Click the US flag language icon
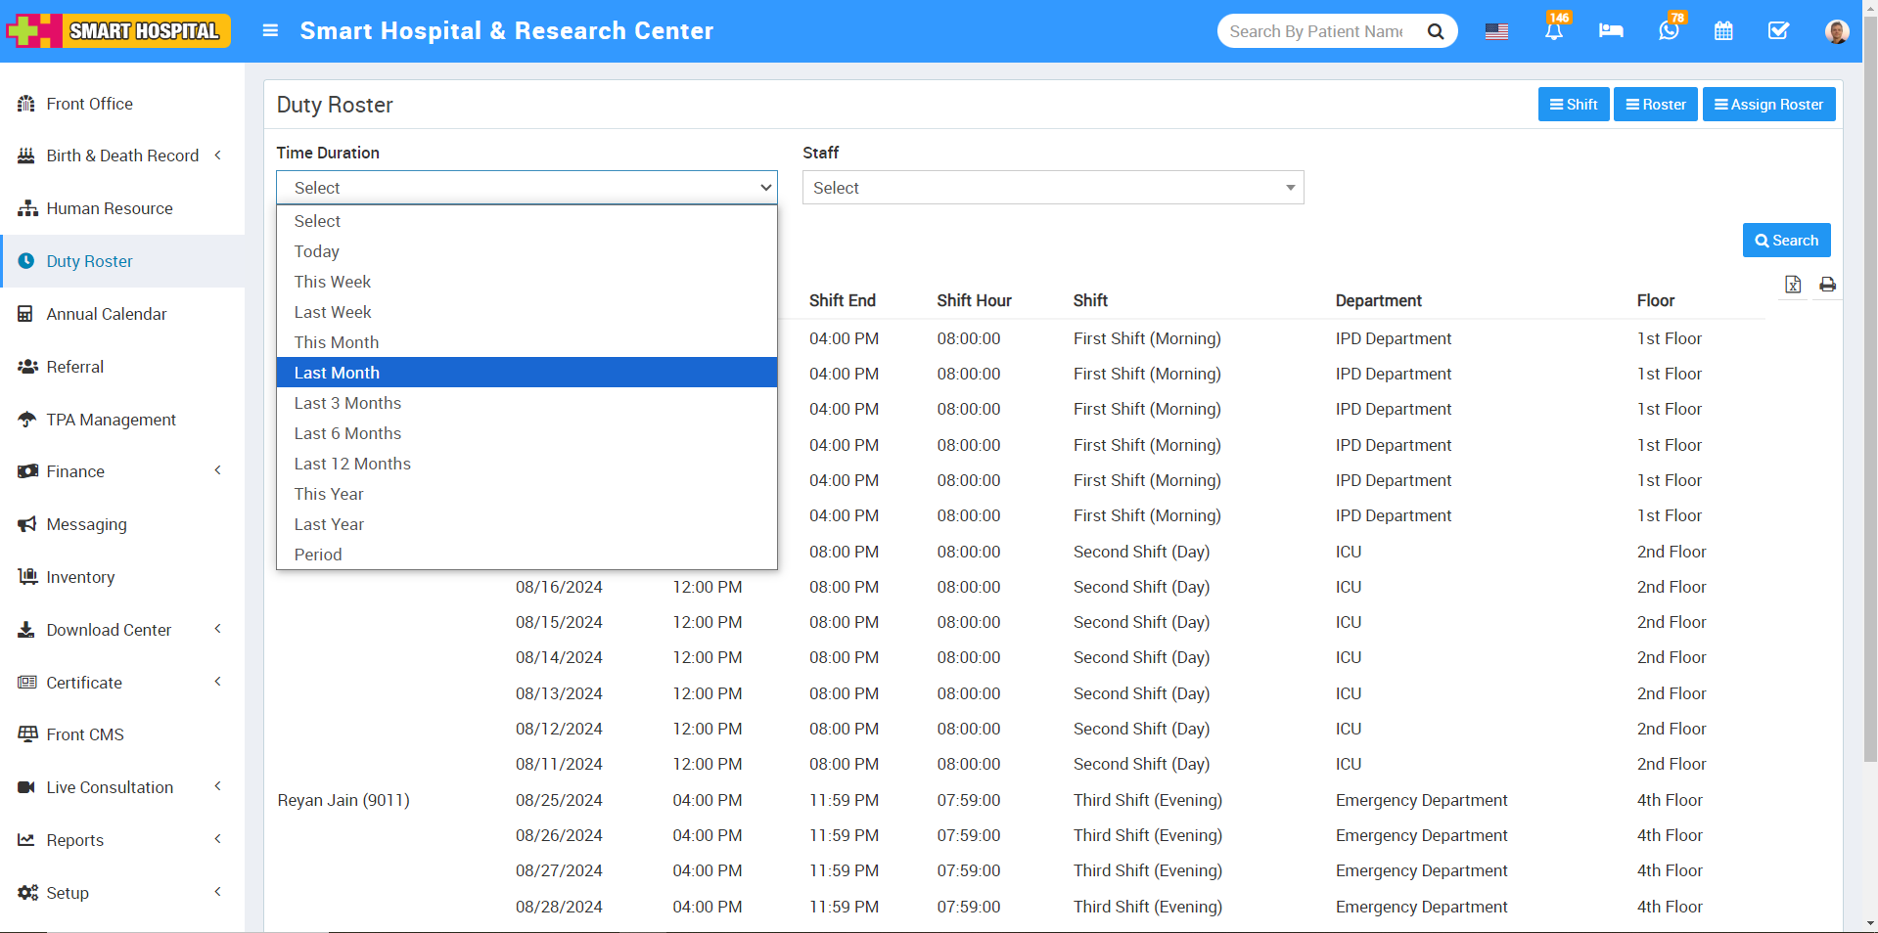1878x933 pixels. click(1496, 31)
